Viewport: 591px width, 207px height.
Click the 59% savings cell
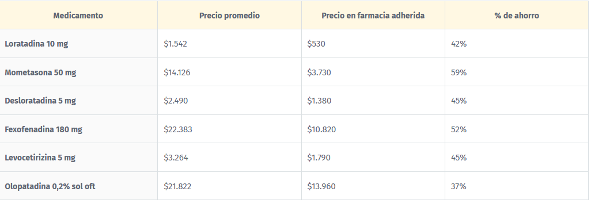tap(459, 72)
